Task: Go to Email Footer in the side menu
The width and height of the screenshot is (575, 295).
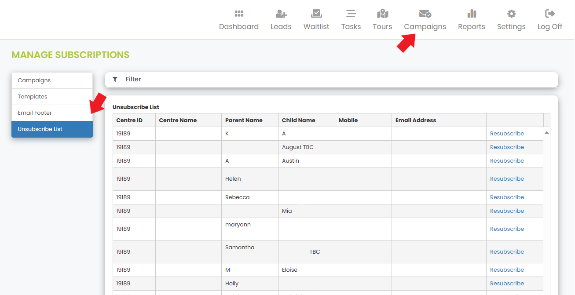Action: pyautogui.click(x=35, y=113)
